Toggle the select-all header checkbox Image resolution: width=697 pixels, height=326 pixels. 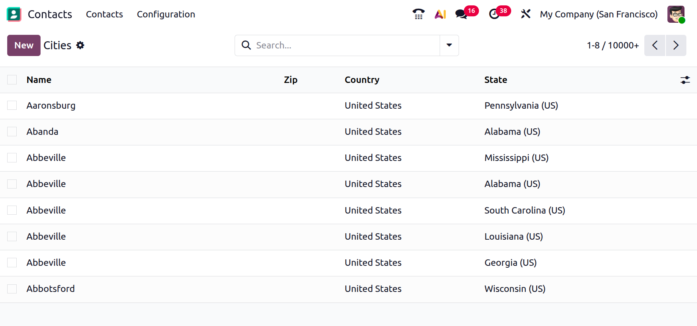(12, 80)
